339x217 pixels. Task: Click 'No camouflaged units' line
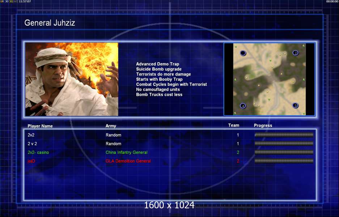(x=158, y=89)
